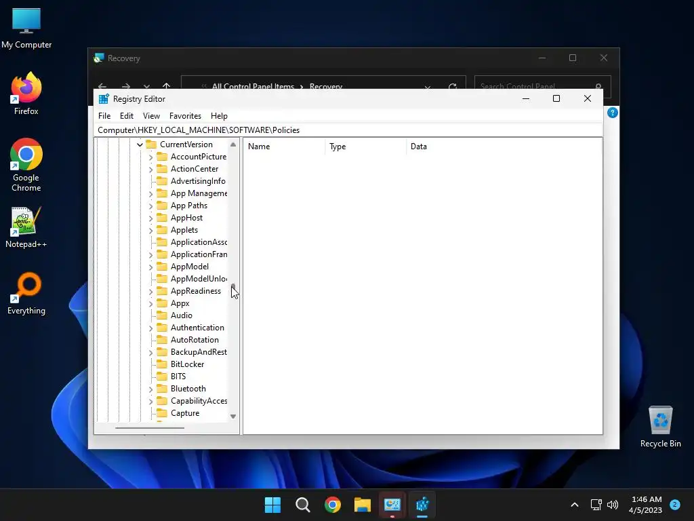
Task: Click the horizontal tree scrollbar thumb
Action: (x=150, y=428)
